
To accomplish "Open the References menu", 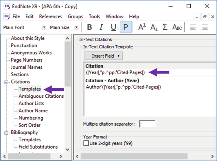I will pyautogui.click(x=51, y=16).
